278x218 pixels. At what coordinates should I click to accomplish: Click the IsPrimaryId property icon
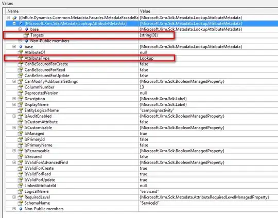tap(21, 139)
